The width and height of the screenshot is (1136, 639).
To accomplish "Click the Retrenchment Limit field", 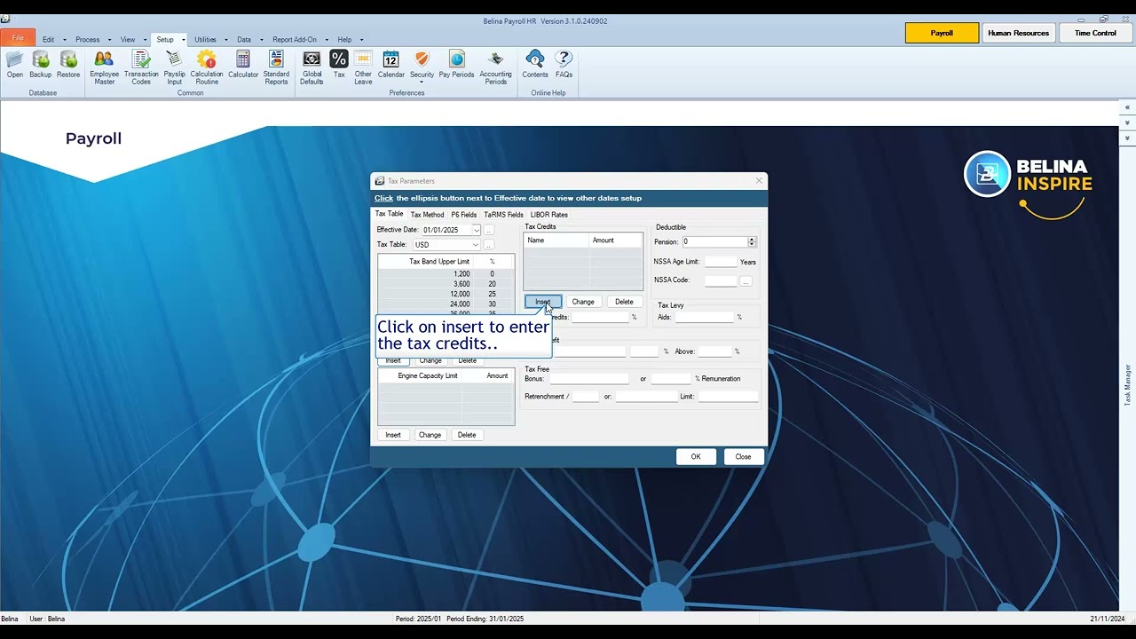I will [x=728, y=397].
